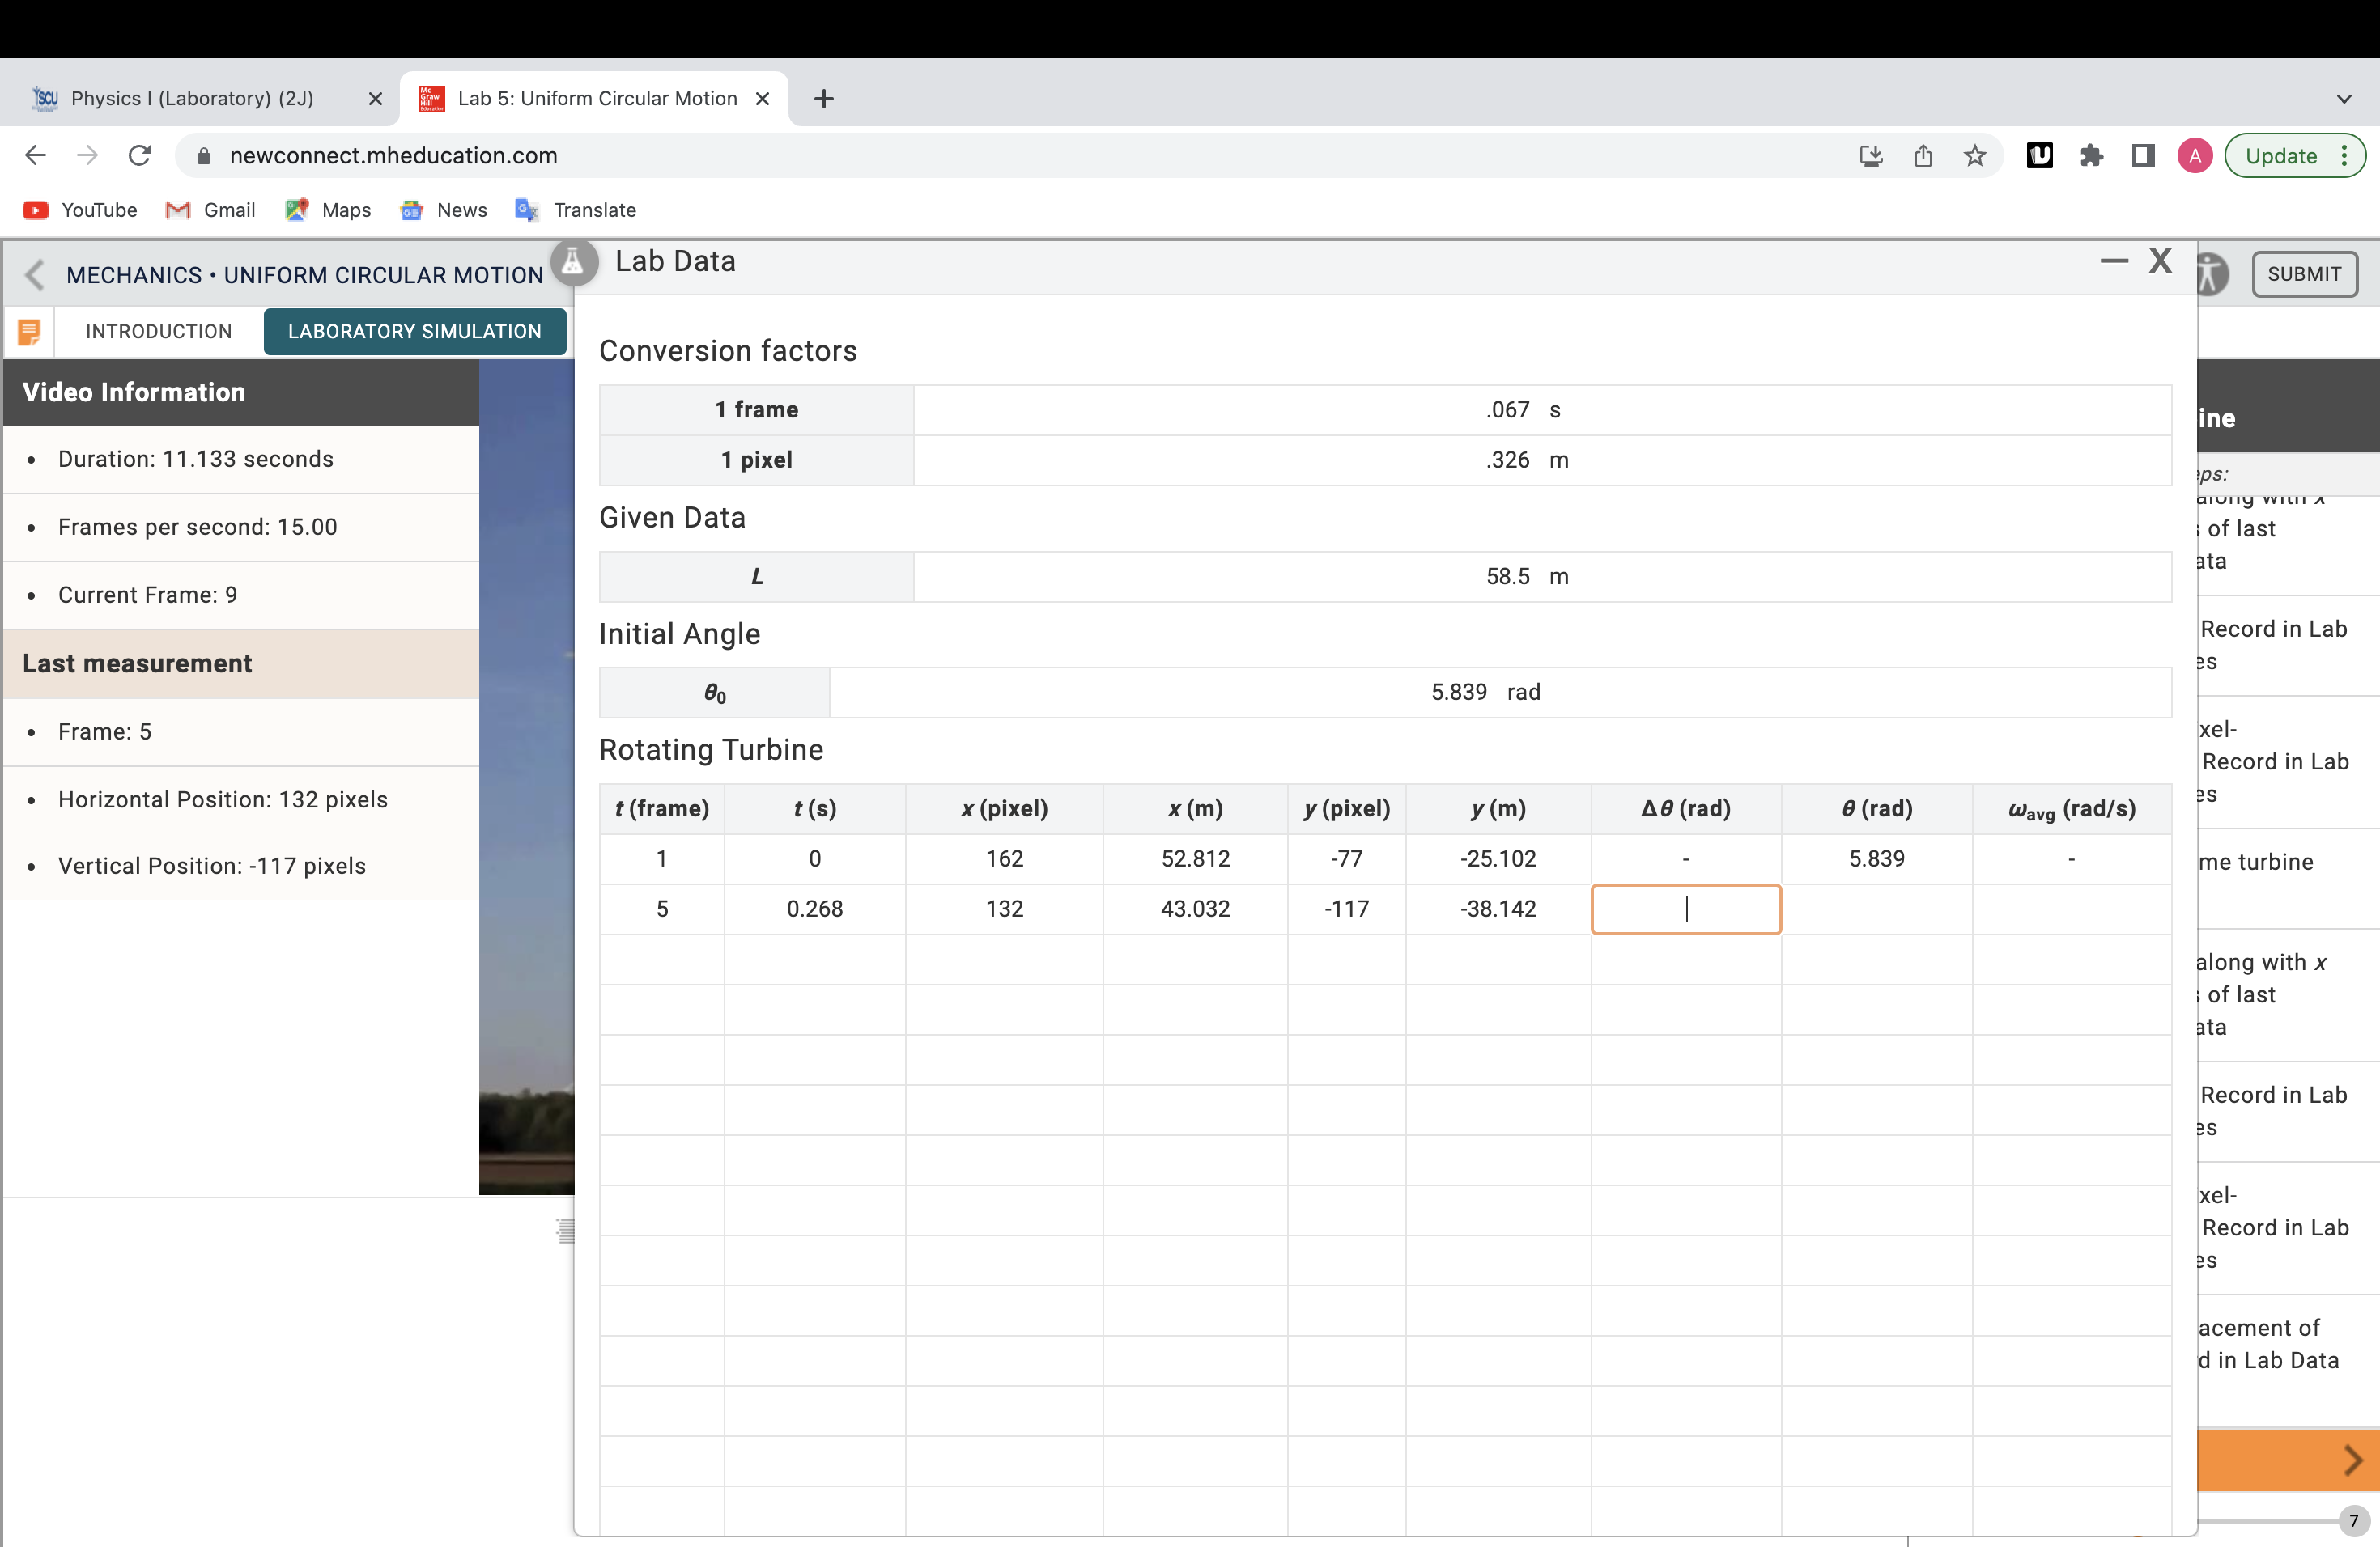Open the browser Extensions puzzle icon
The width and height of the screenshot is (2380, 1547).
pos(2091,156)
